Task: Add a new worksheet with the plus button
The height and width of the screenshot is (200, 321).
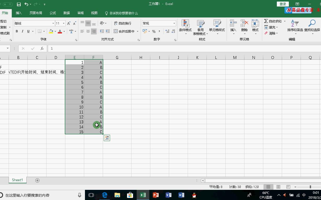Action: [37, 180]
